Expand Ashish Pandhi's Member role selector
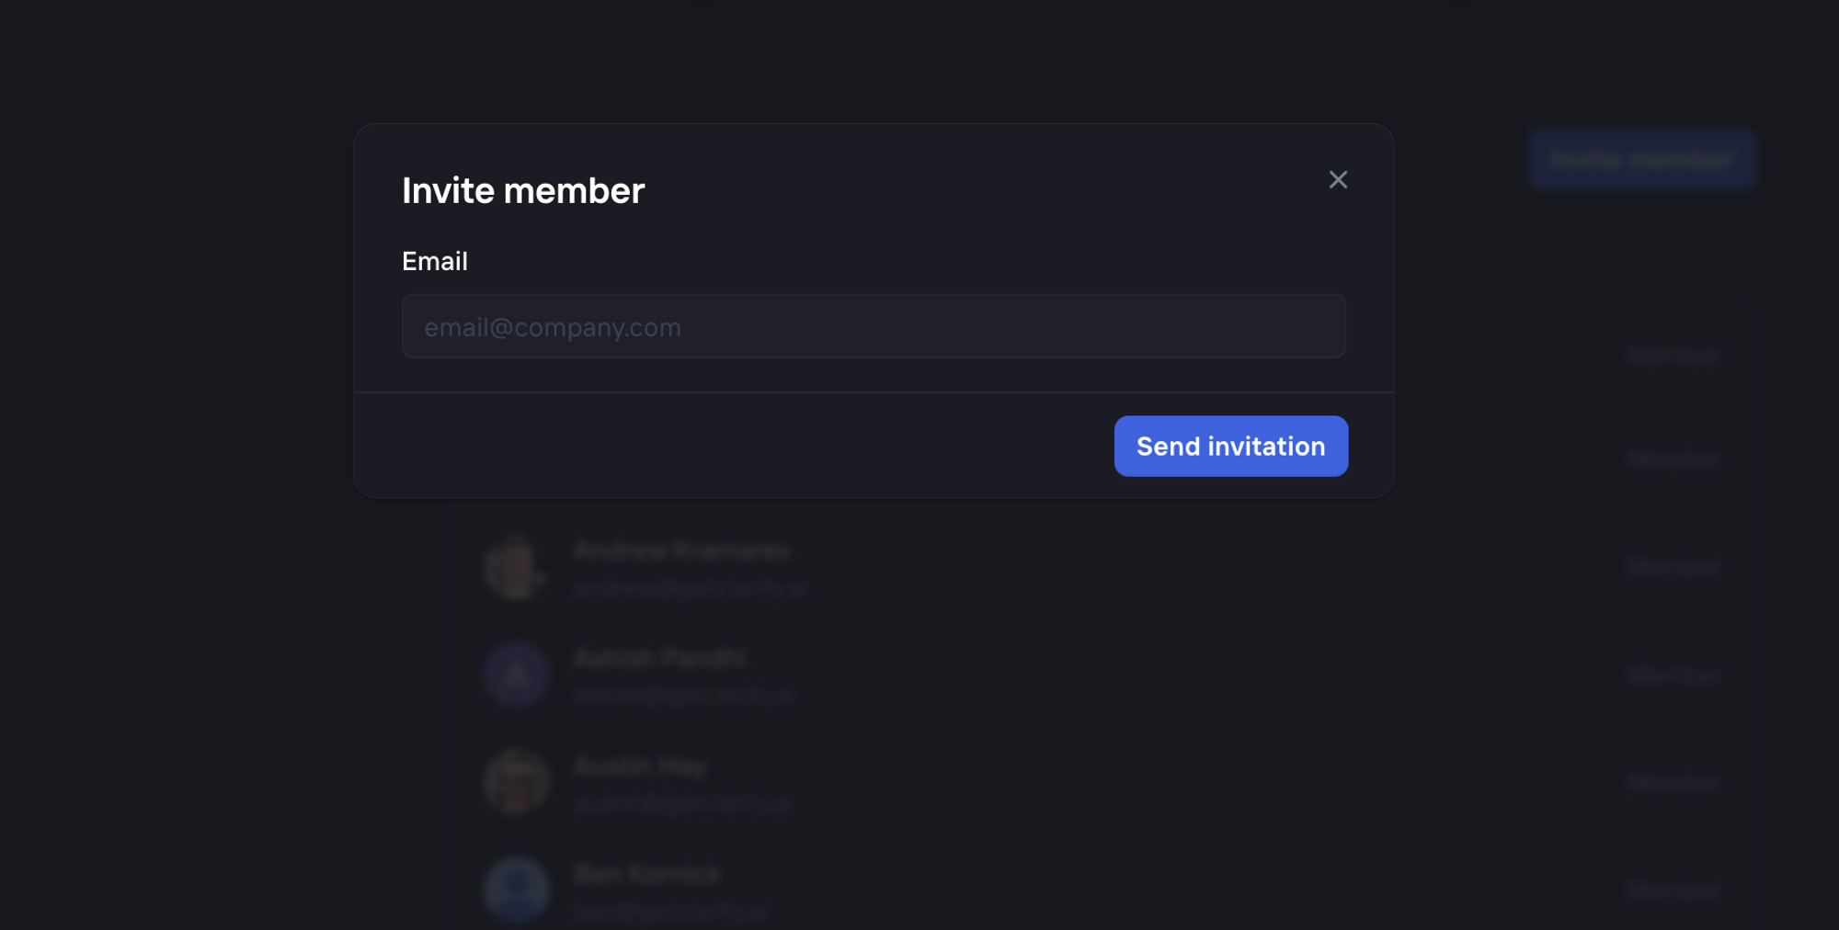This screenshot has height=930, width=1839. (x=1673, y=675)
